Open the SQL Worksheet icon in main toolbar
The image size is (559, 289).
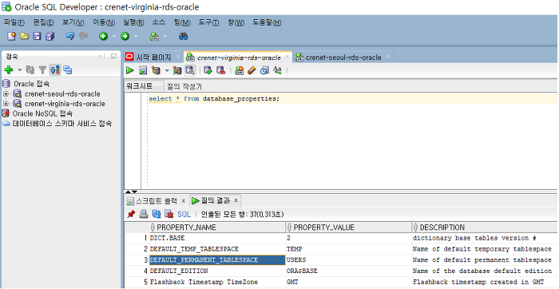point(155,36)
